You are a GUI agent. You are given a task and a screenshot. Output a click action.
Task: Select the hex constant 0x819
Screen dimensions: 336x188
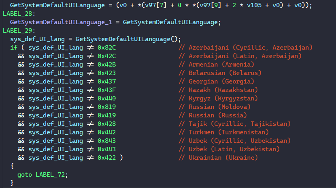(x=106, y=107)
